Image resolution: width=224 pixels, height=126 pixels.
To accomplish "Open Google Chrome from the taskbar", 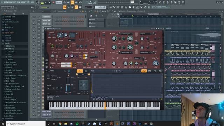I will click(x=60, y=124).
